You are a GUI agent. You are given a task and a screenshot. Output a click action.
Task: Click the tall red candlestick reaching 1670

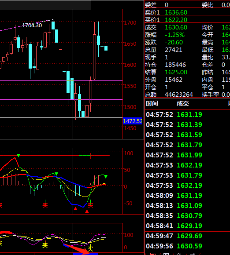tap(95, 57)
